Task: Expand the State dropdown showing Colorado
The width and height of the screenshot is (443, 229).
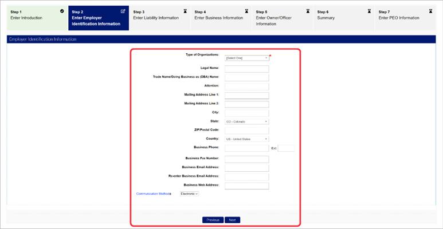Action: (246, 121)
